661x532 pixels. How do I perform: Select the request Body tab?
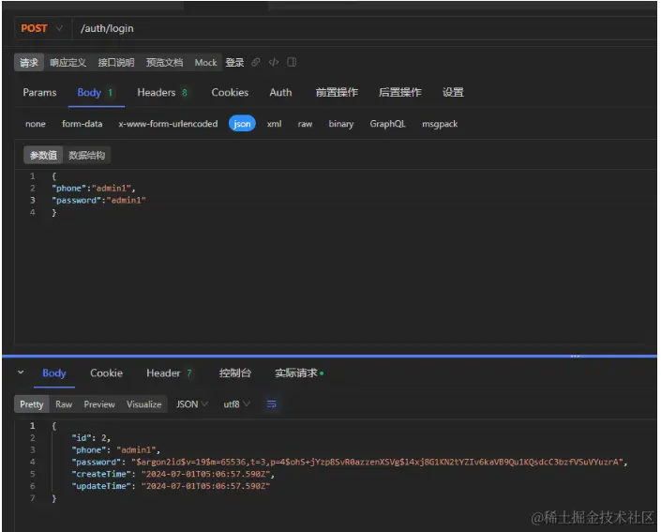coord(96,92)
